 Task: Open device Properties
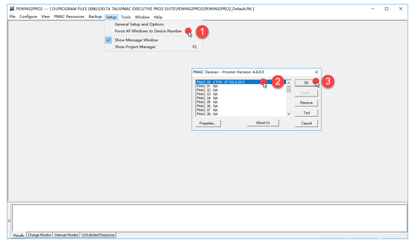(x=208, y=124)
